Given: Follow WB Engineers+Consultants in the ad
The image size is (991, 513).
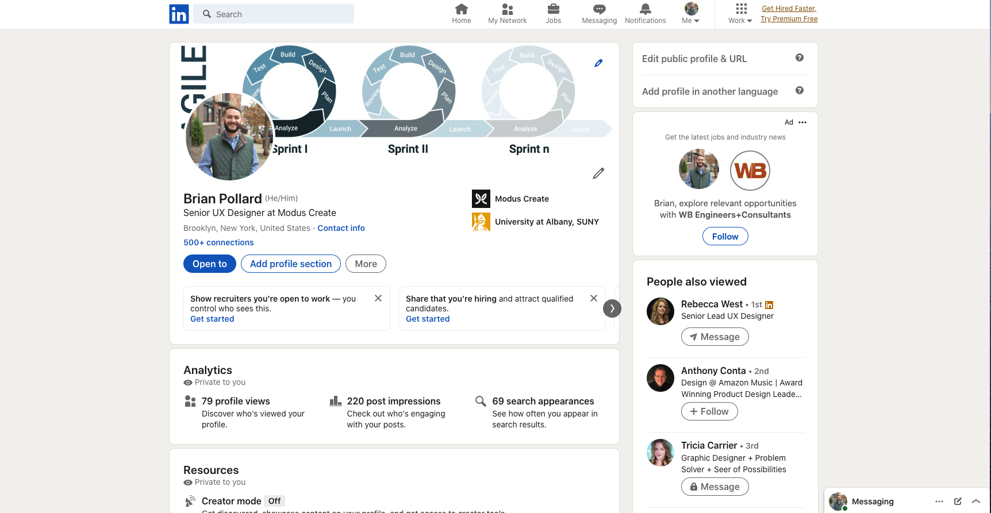Looking at the screenshot, I should coord(725,236).
